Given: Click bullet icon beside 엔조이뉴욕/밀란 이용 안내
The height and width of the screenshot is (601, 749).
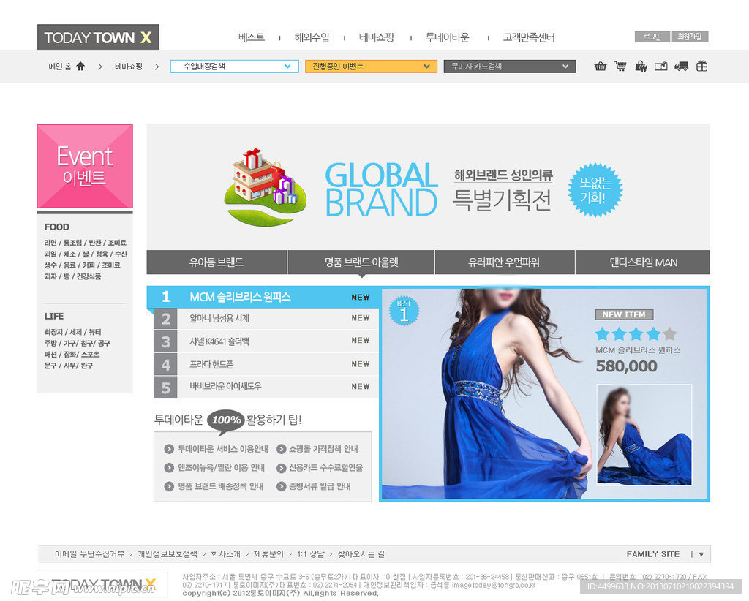Looking at the screenshot, I should pyautogui.click(x=169, y=468).
